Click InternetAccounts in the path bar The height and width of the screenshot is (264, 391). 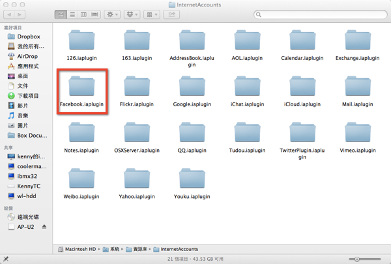(x=176, y=249)
